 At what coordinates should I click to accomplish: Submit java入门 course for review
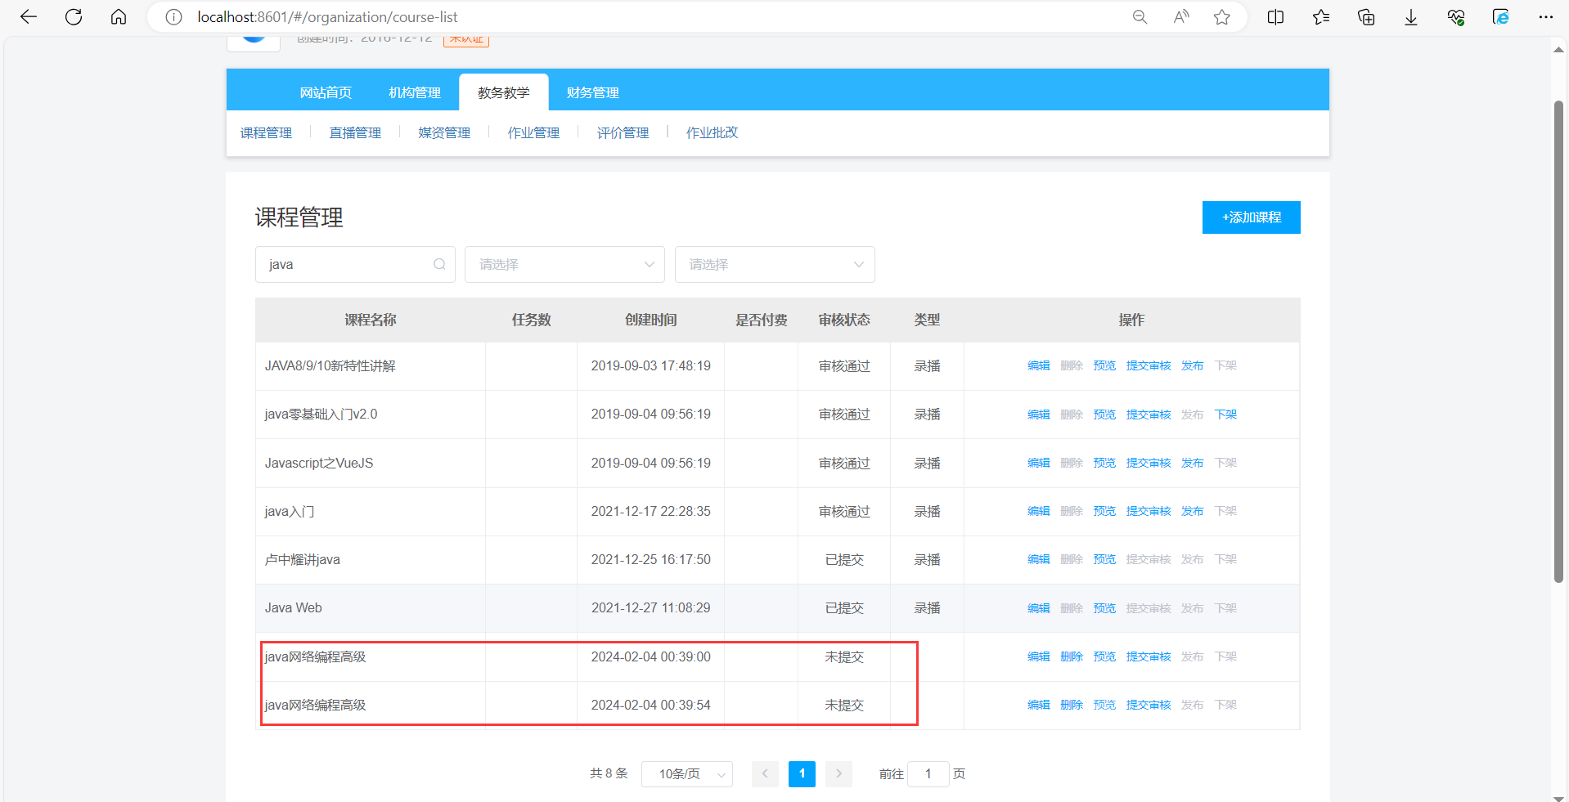(1149, 511)
